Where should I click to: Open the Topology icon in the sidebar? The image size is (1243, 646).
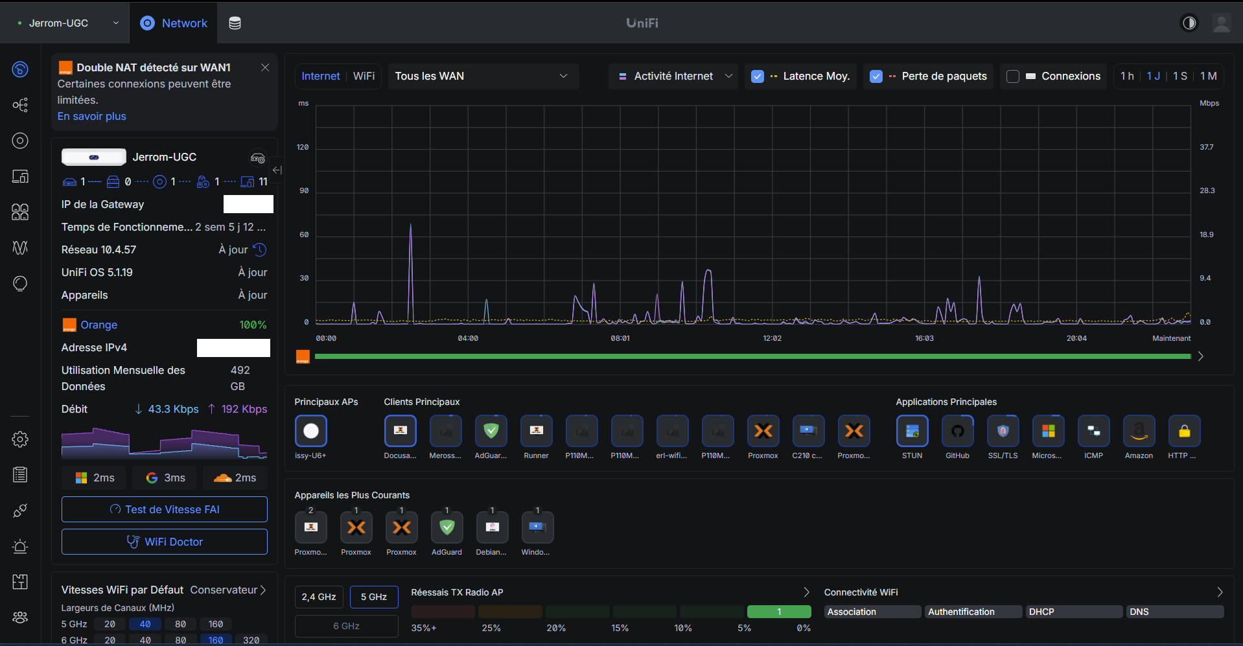[x=20, y=105]
